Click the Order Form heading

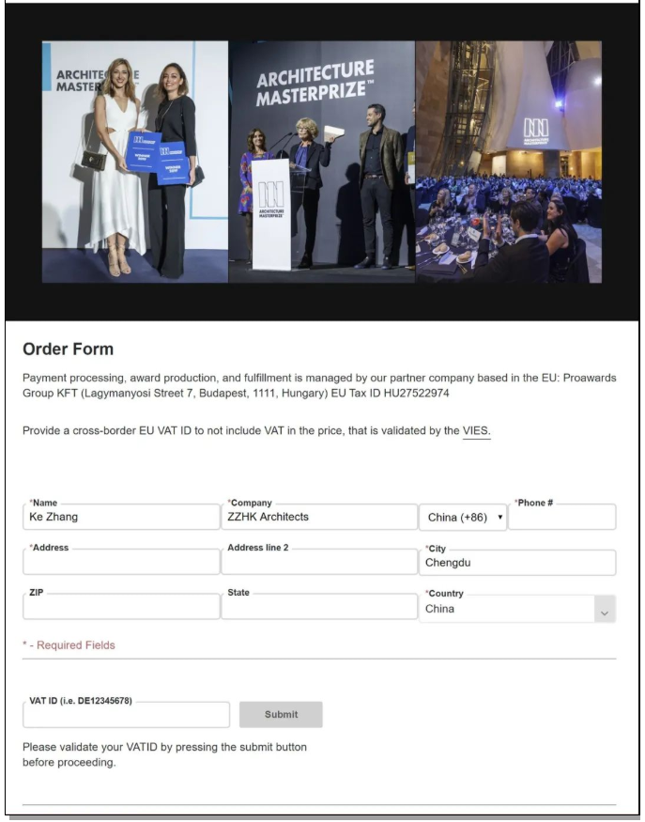[69, 349]
